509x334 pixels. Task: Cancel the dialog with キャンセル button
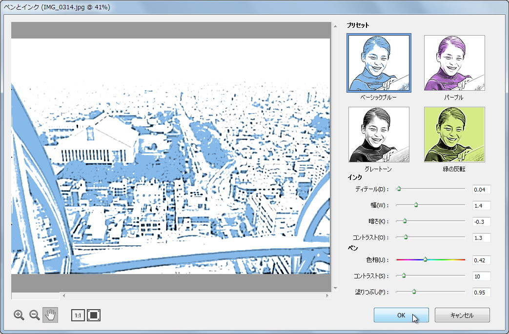(462, 315)
